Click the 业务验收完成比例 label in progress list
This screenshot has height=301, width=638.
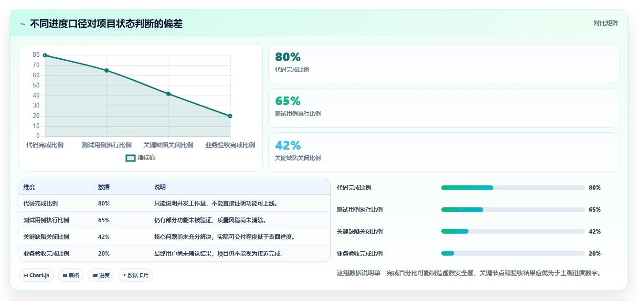[x=360, y=254]
